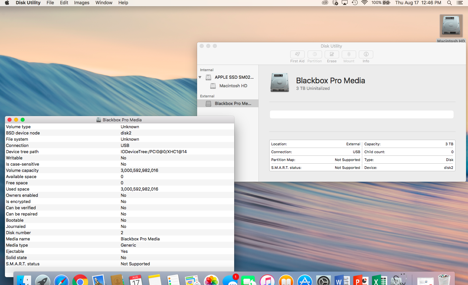Screen dimensions: 468x285
Task: Open the Help menu
Action: [123, 3]
